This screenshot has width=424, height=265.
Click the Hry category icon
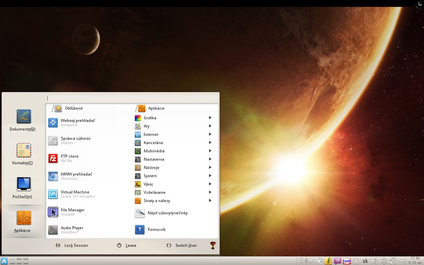(138, 126)
